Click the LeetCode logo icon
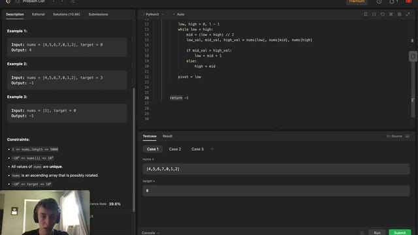The image size is (418, 235). click(8, 1)
